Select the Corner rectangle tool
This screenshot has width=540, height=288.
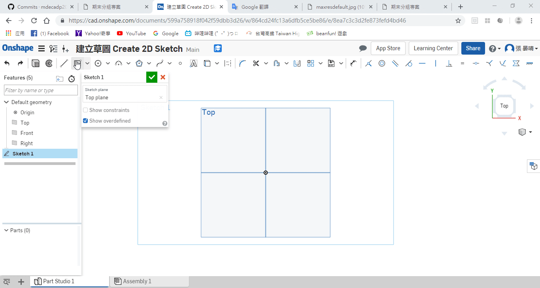click(77, 63)
